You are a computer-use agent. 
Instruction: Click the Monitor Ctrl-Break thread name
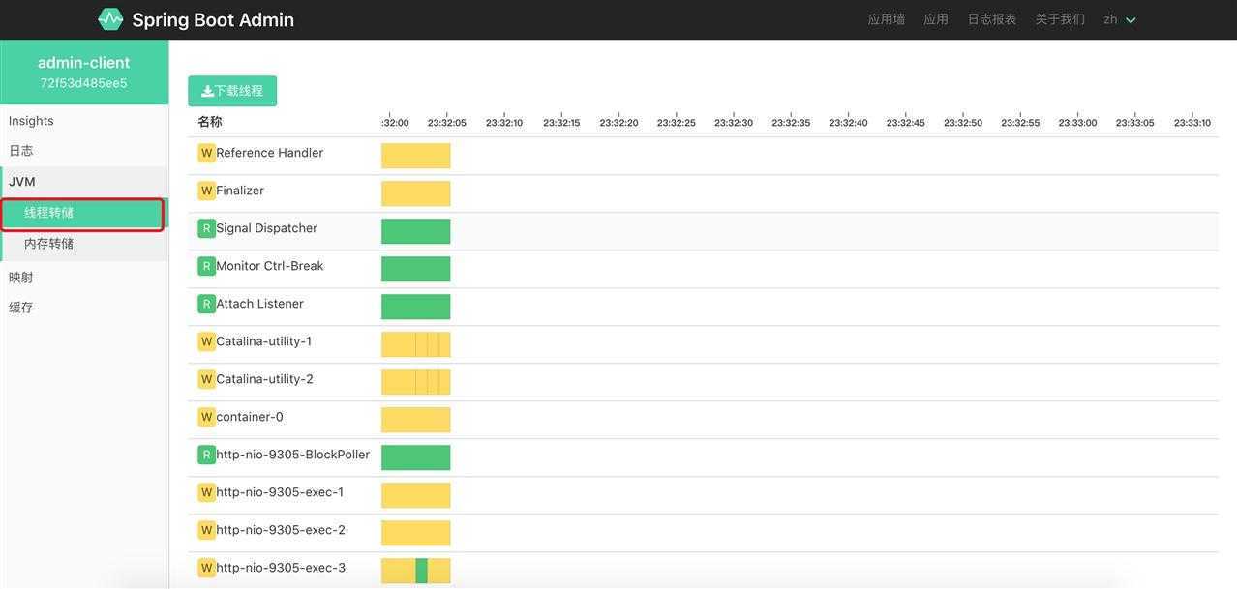click(x=270, y=266)
